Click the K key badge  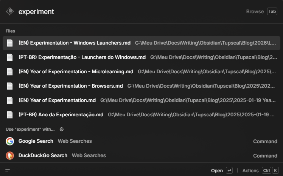coord(275,170)
